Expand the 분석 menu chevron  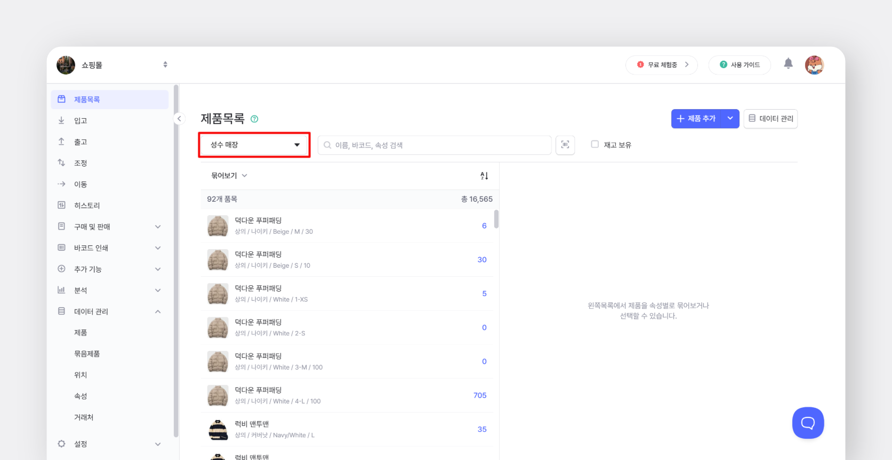(x=158, y=290)
